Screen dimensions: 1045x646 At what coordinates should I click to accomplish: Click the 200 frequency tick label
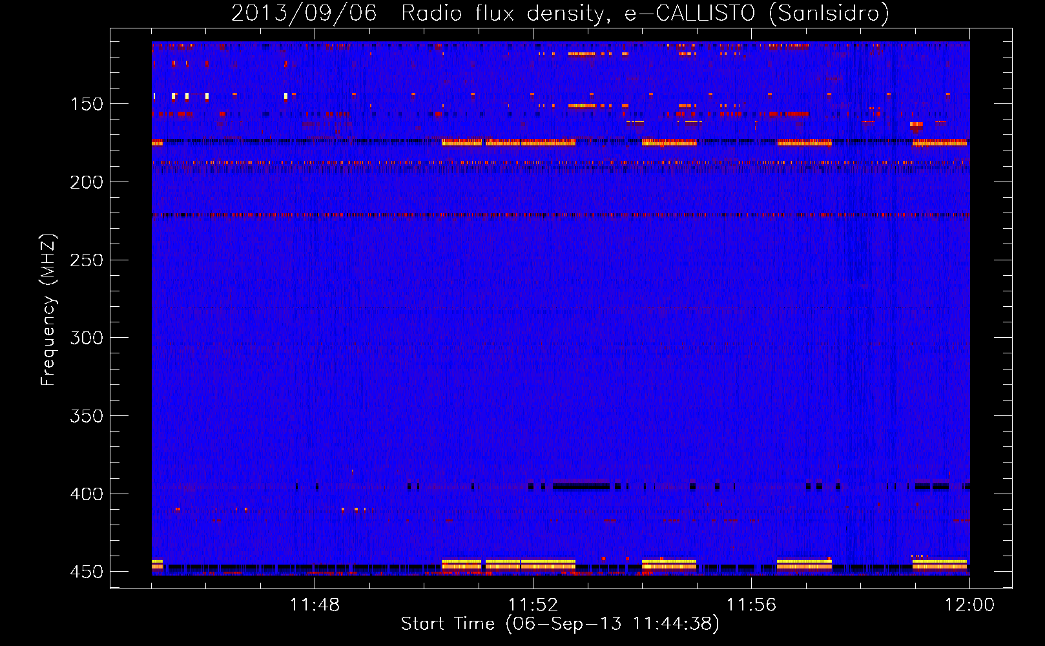[x=87, y=182]
